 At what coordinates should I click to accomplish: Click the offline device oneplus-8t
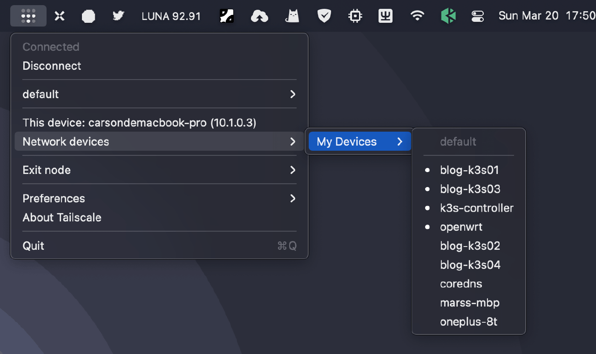pyautogui.click(x=468, y=321)
